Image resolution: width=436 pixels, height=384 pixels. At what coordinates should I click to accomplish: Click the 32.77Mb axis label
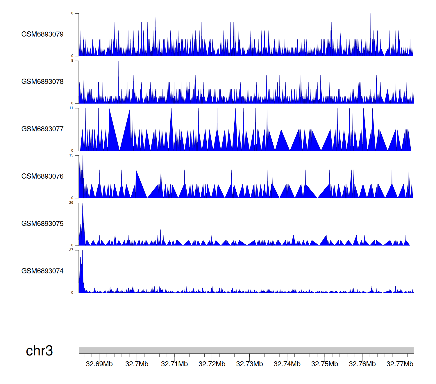pyautogui.click(x=400, y=364)
